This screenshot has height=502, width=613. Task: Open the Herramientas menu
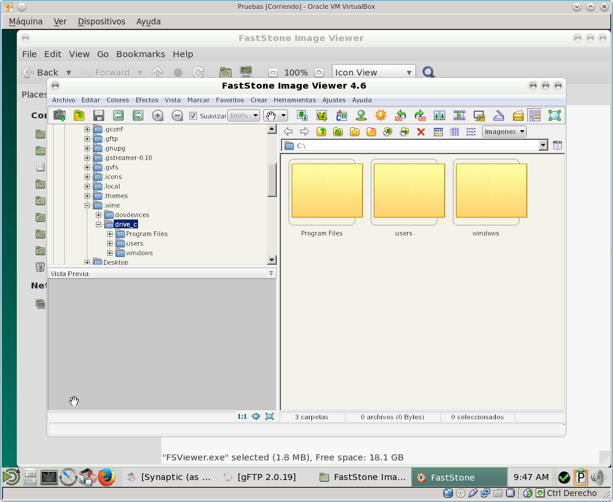tap(295, 100)
